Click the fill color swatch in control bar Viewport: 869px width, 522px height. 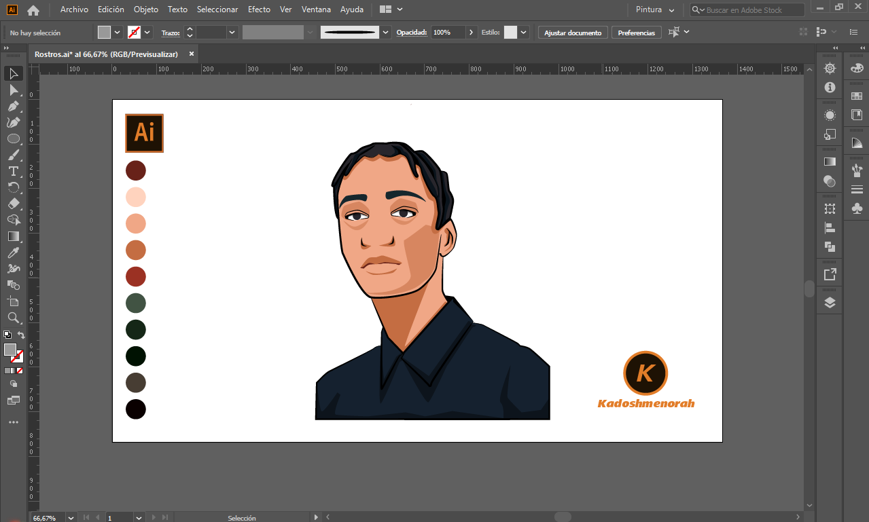click(x=104, y=33)
